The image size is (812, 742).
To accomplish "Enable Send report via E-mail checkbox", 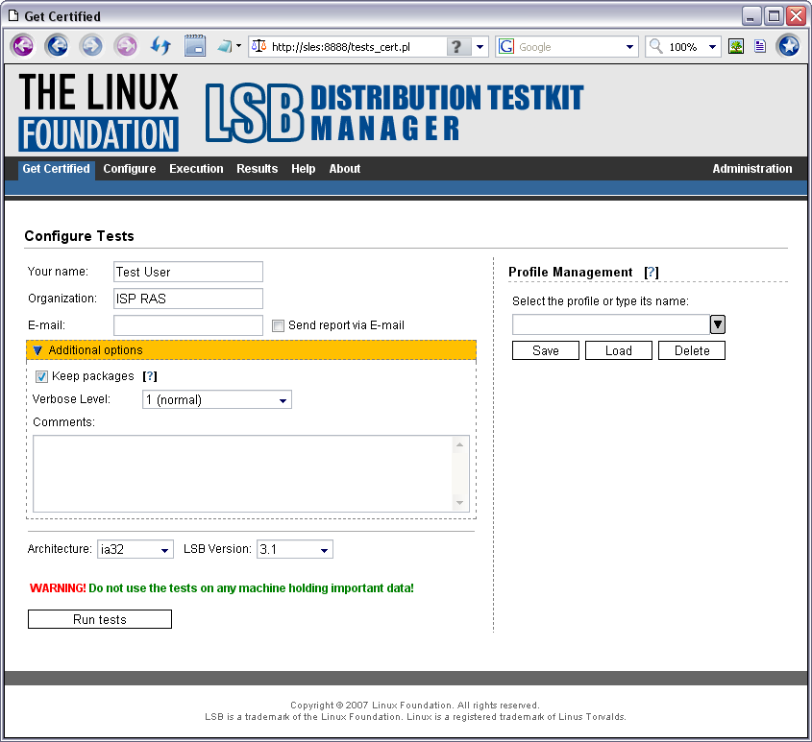I will [278, 325].
